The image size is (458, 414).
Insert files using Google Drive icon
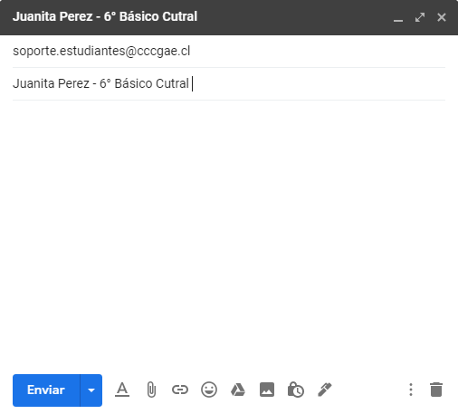pyautogui.click(x=238, y=390)
